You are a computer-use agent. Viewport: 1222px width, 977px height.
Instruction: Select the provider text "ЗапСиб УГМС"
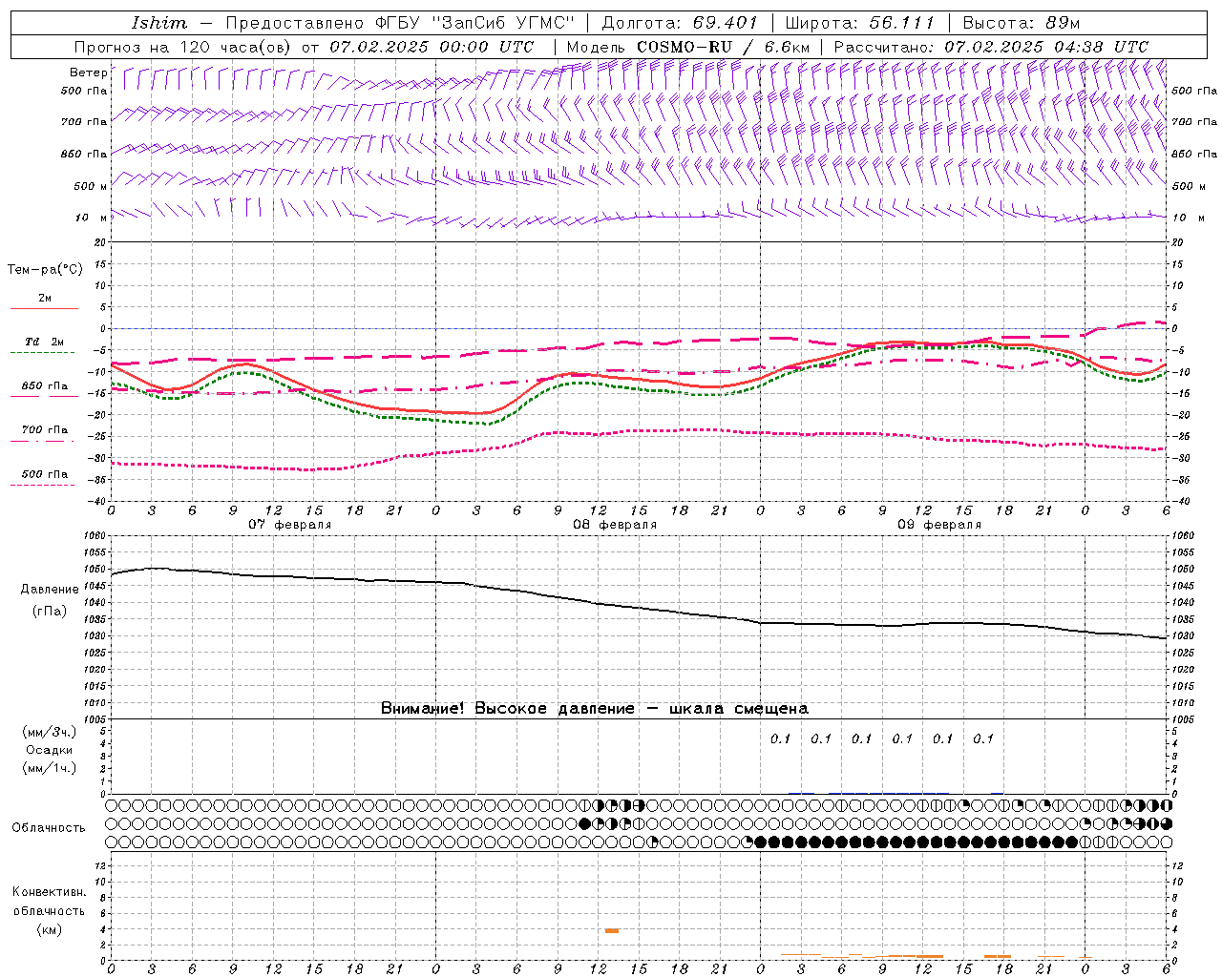(x=503, y=23)
